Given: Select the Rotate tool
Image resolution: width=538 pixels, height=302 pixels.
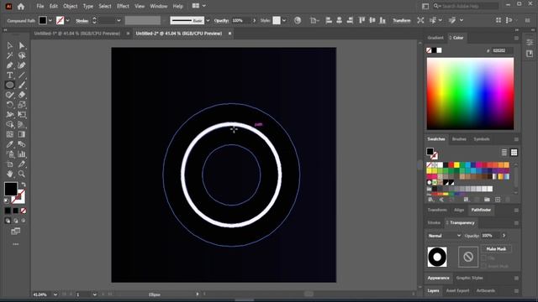Looking at the screenshot, I should (x=9, y=105).
